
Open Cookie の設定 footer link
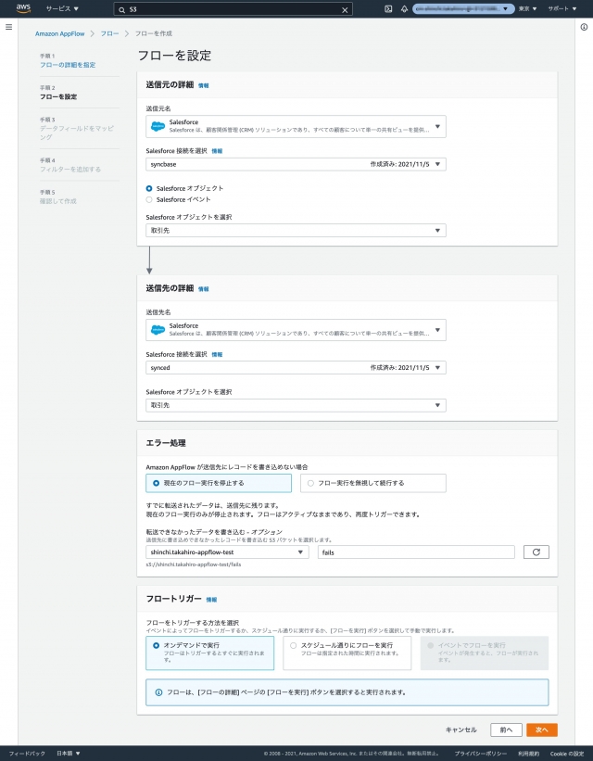[x=567, y=754]
